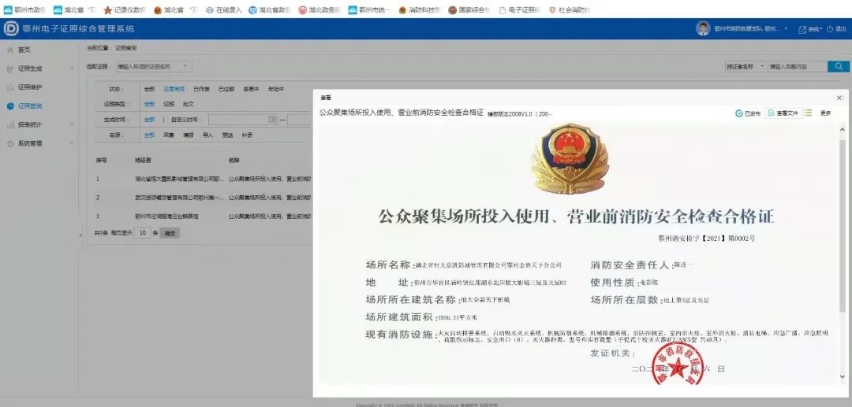Click the 已发布 check status icon
Viewport: 852px width, 407px height.
739,113
